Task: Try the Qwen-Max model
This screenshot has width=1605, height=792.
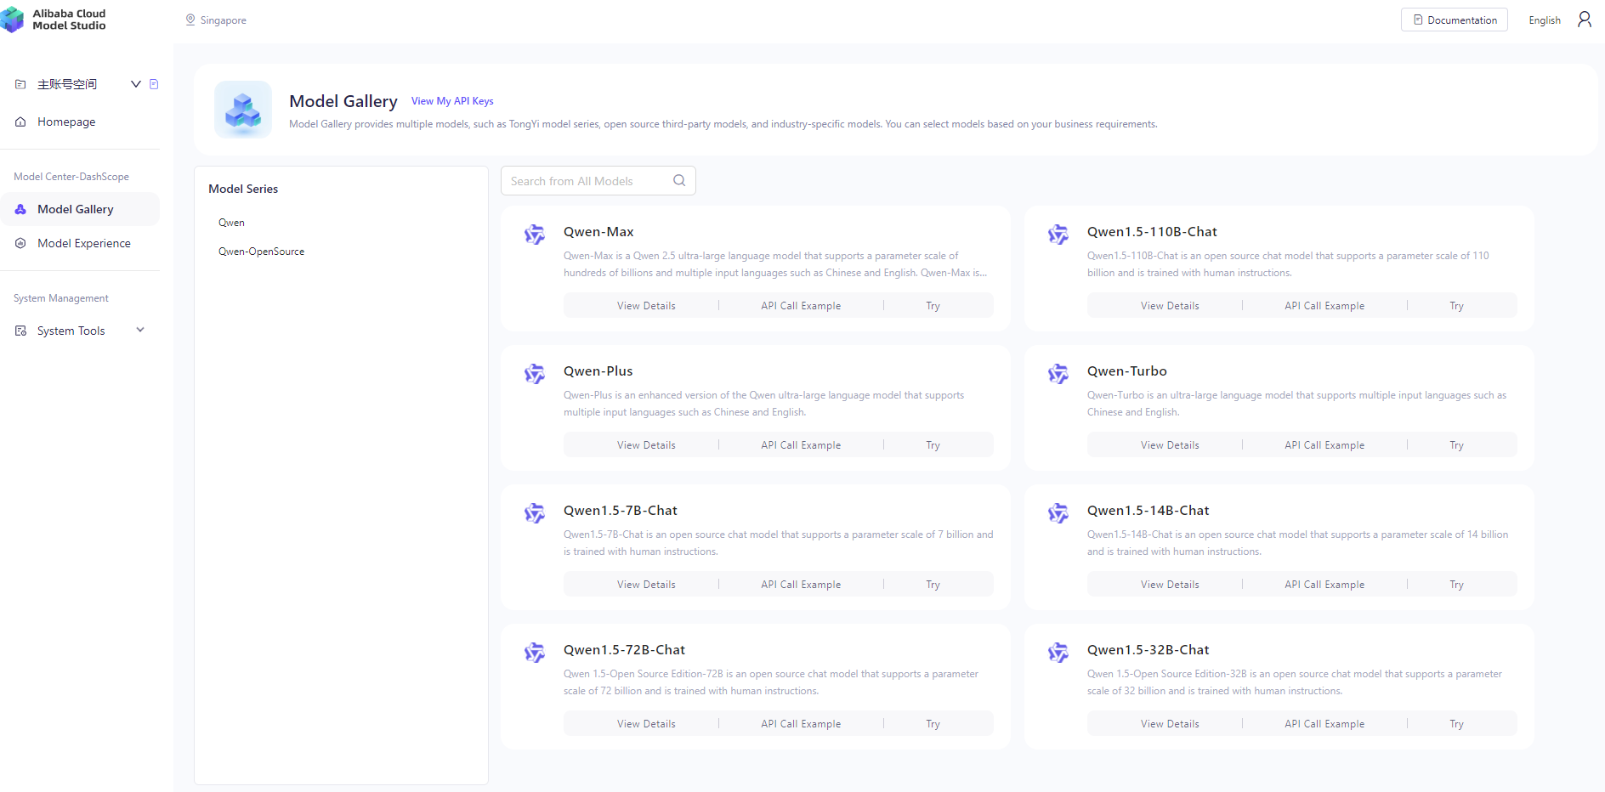Action: tap(933, 306)
